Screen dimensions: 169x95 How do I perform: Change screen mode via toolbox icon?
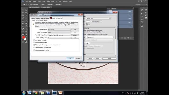(x=26, y=42)
